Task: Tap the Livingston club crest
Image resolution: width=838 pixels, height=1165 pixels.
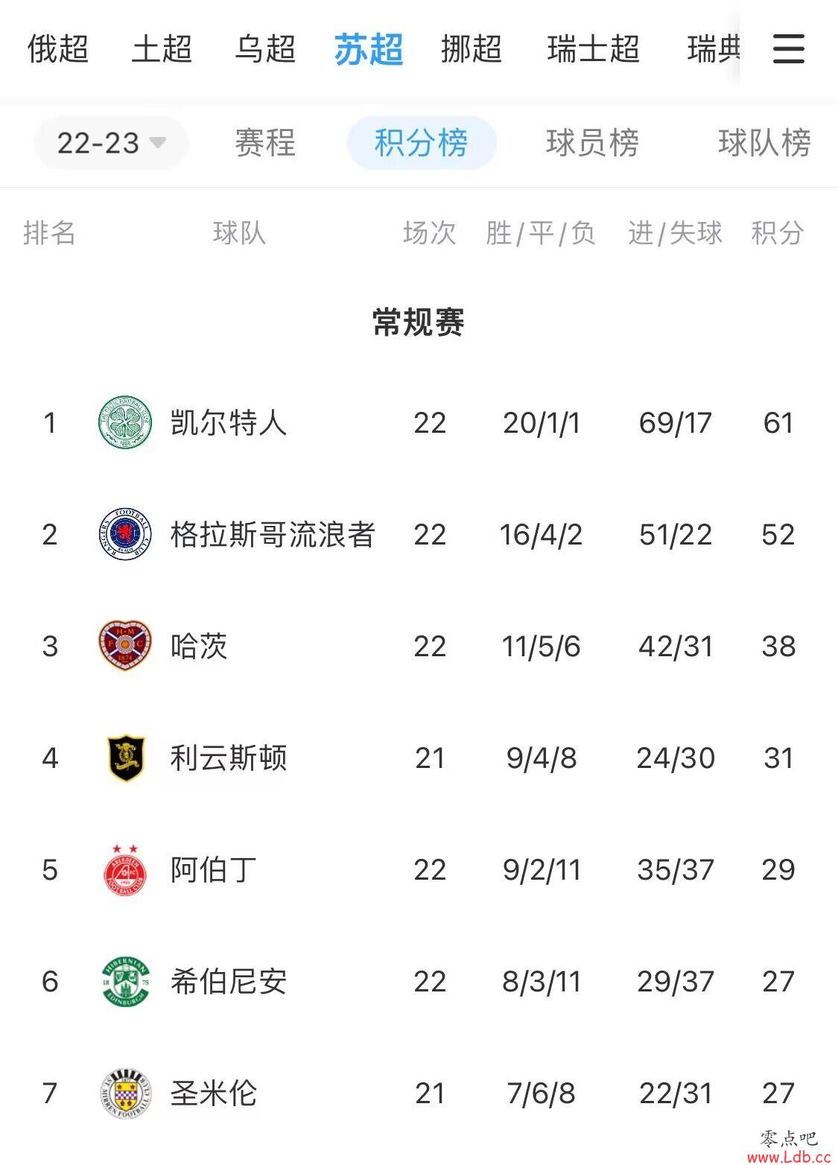Action: pyautogui.click(x=126, y=758)
